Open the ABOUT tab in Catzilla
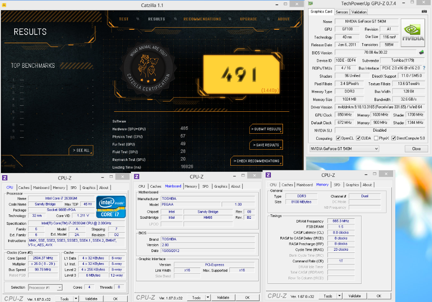The image size is (432, 302). point(283,19)
